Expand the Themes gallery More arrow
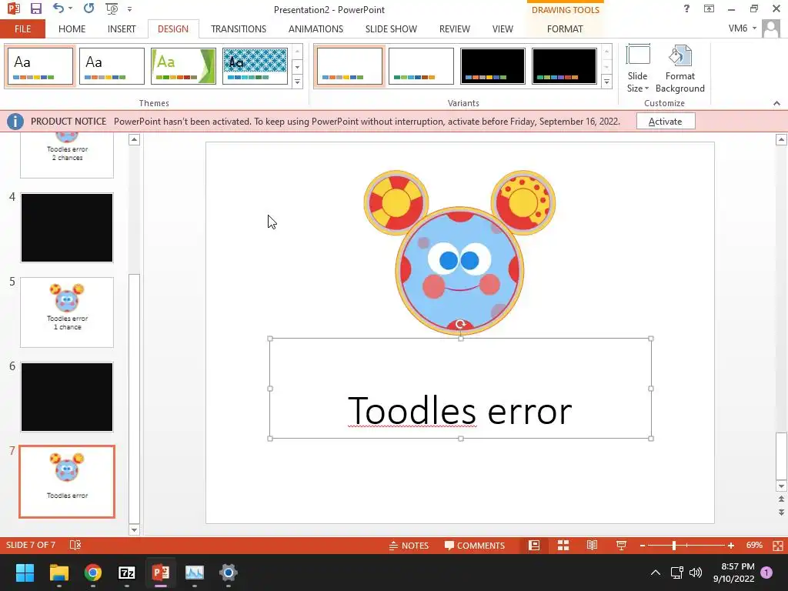The height and width of the screenshot is (591, 788). coord(297,82)
